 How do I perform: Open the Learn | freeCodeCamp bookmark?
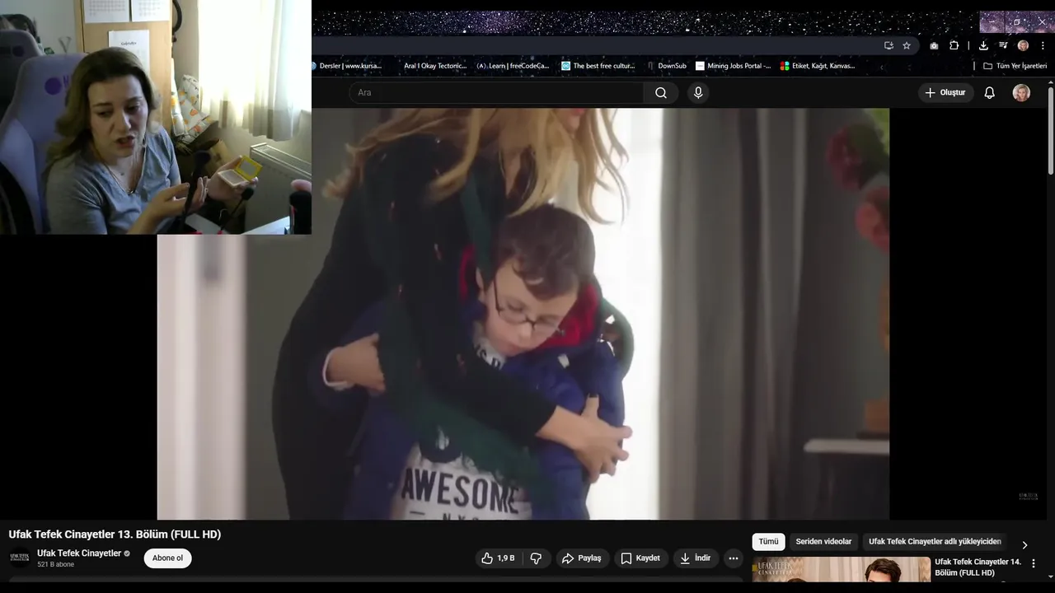point(513,66)
